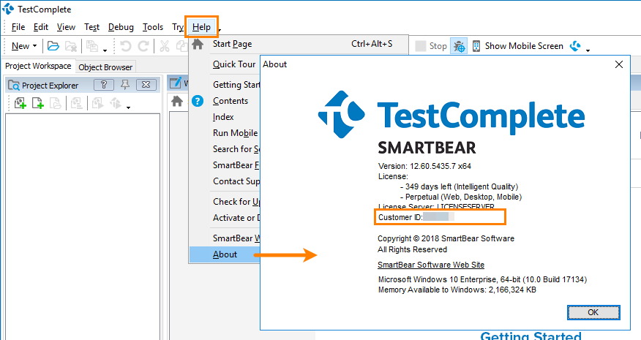Screen dimensions: 641x340
Task: Click the run project icon in Project Explorer
Action: [x=97, y=103]
